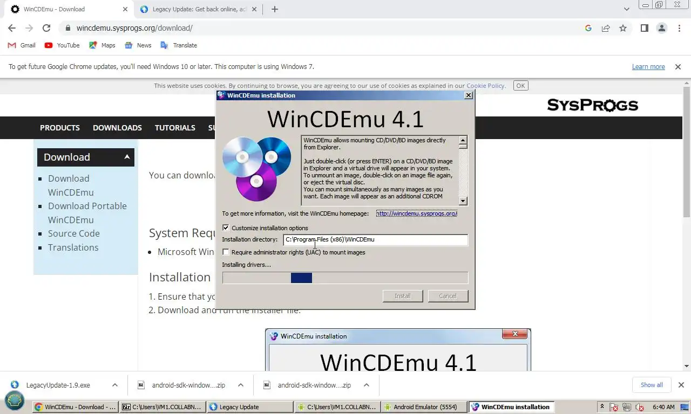Viewport: 691px width, 414px height.
Task: Open the wincdemu.sysprogs.org homepage link in installer
Action: 417,213
